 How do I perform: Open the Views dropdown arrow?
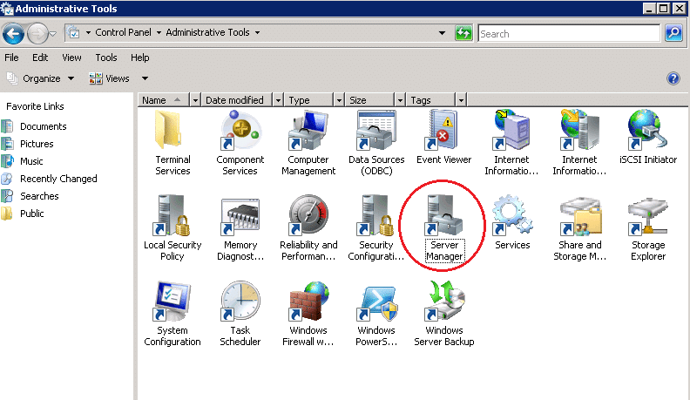point(145,78)
